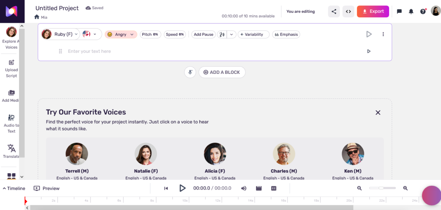Open the US flag language dropdown
The image size is (441, 210).
[x=91, y=34]
